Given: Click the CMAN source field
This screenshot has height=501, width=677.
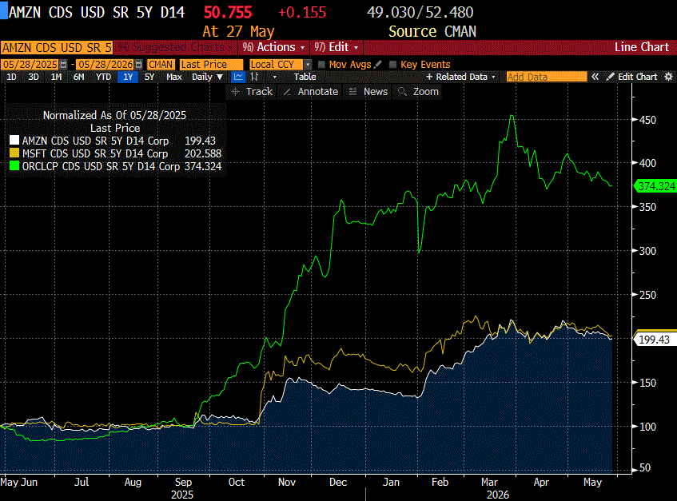Looking at the screenshot, I should tap(161, 64).
